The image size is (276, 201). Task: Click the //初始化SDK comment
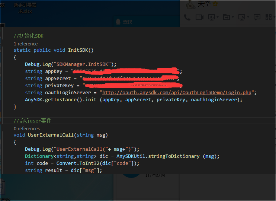(x=29, y=36)
